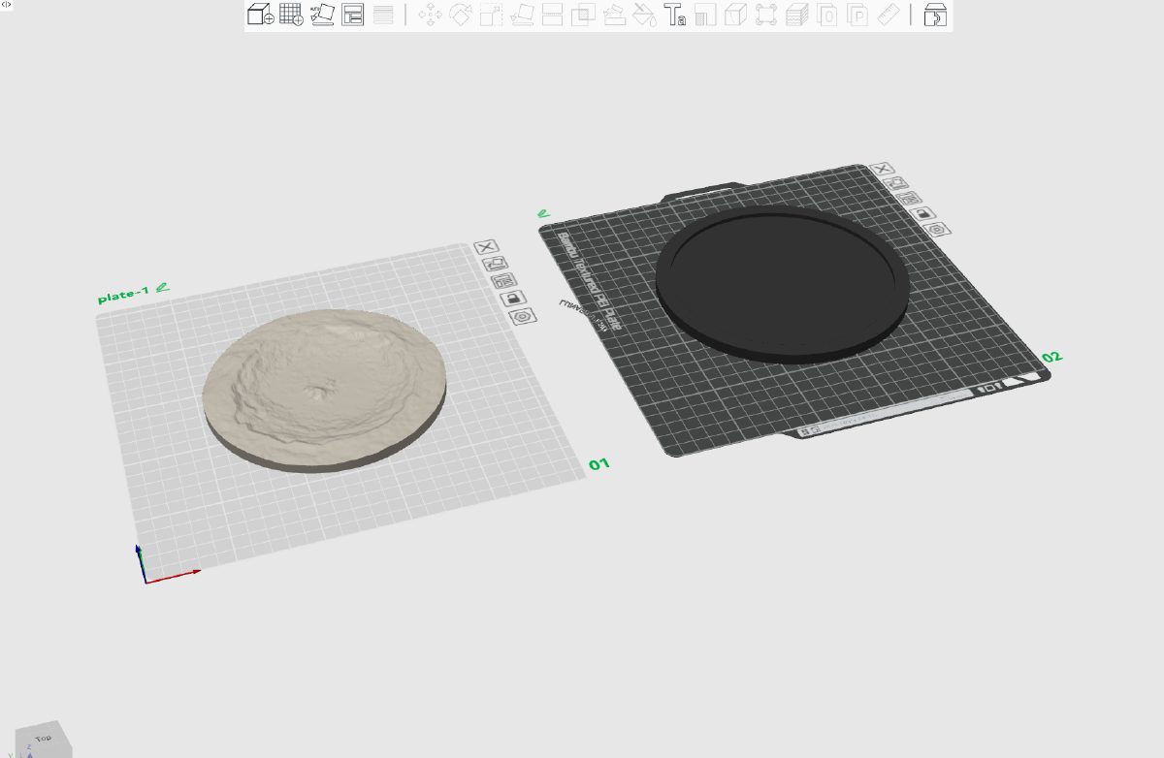Edit the plate-1 name with pencil icon
The height and width of the screenshot is (758, 1164).
tap(162, 287)
